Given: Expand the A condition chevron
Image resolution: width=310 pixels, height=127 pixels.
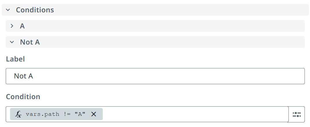Looking at the screenshot, I should 12,26.
